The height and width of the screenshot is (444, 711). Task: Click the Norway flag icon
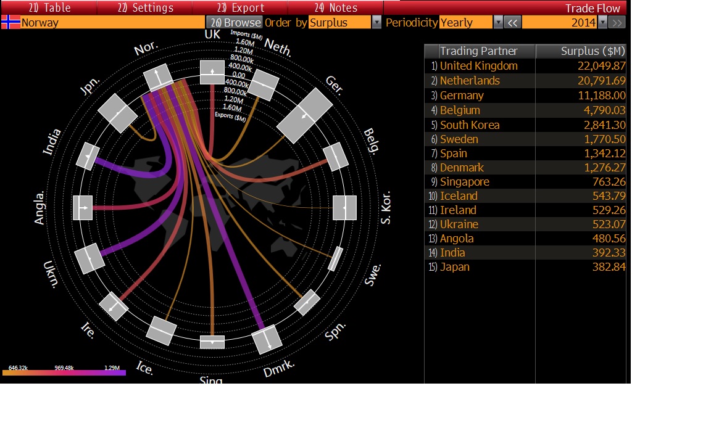(x=10, y=23)
